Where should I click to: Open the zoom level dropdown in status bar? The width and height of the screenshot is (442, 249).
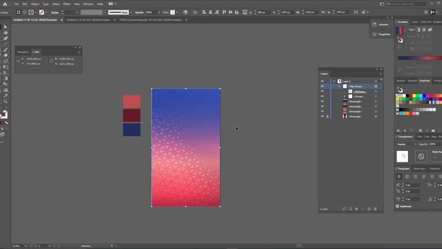click(x=26, y=246)
